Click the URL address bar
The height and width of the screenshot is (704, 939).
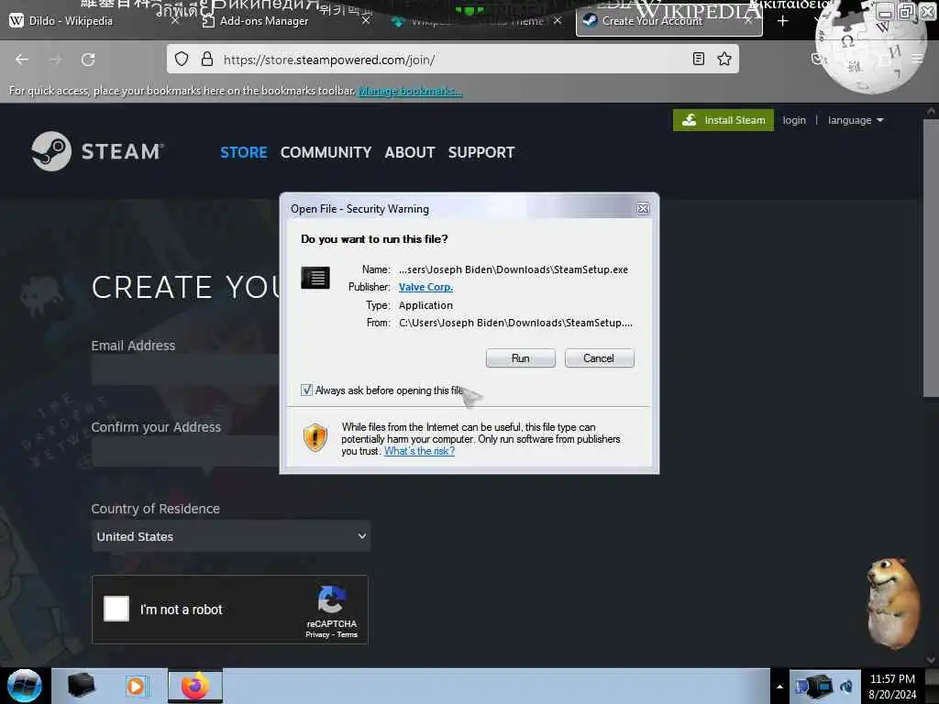coord(452,60)
